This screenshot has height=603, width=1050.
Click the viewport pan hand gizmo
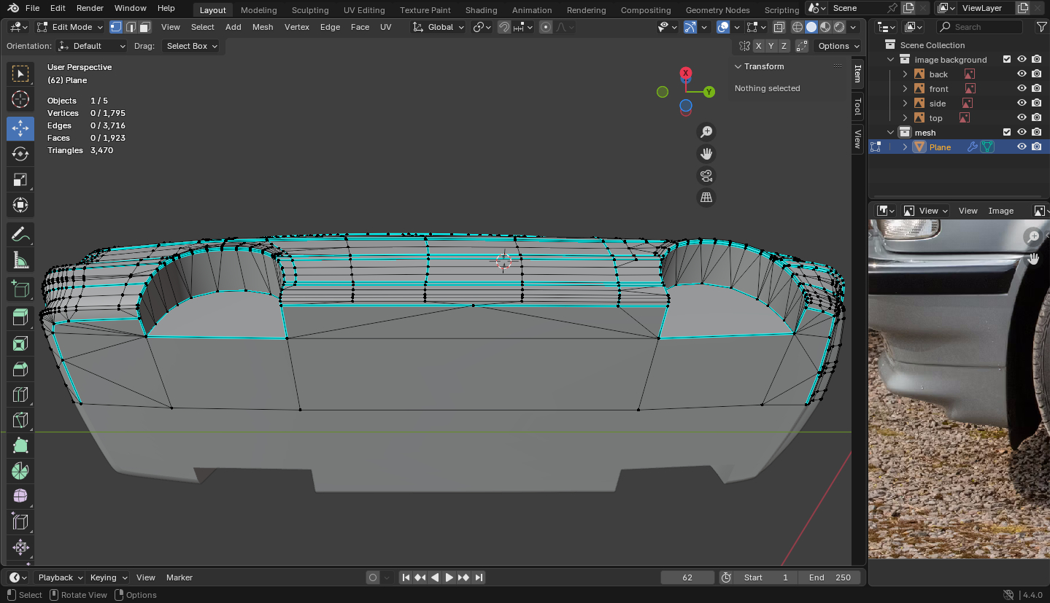(706, 154)
